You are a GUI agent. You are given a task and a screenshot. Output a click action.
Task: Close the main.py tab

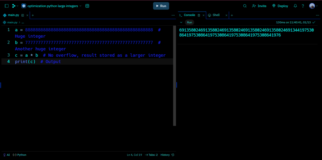point(27,15)
